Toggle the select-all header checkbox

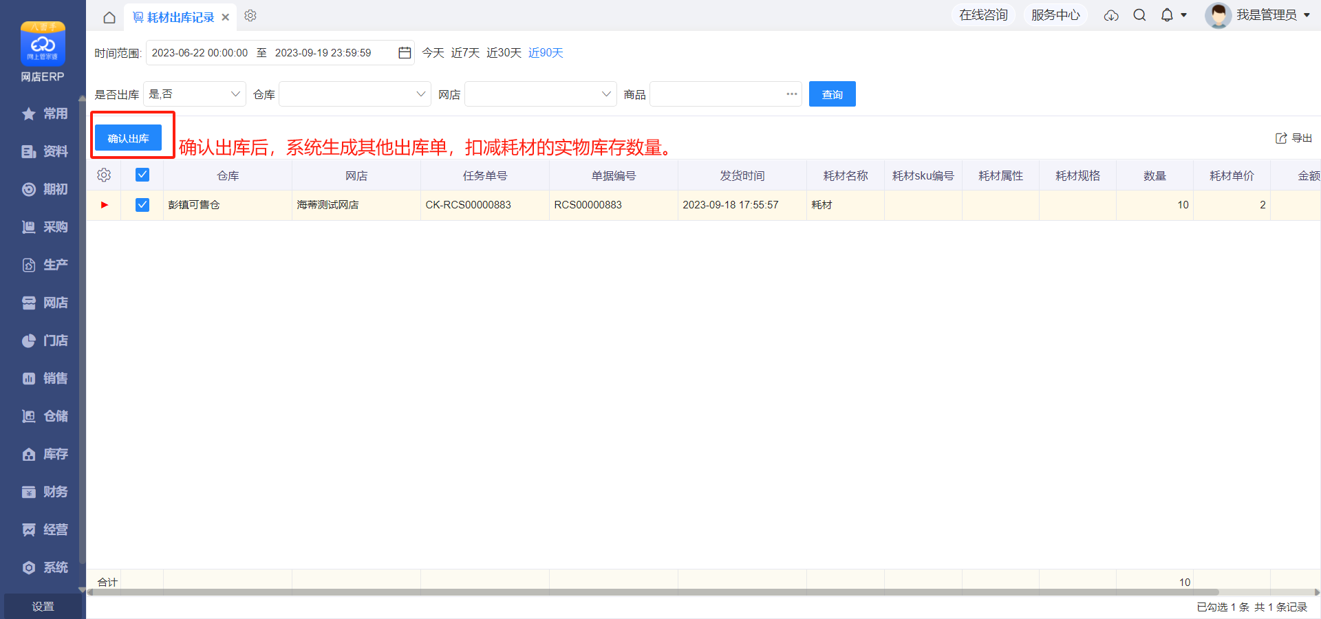tap(142, 175)
